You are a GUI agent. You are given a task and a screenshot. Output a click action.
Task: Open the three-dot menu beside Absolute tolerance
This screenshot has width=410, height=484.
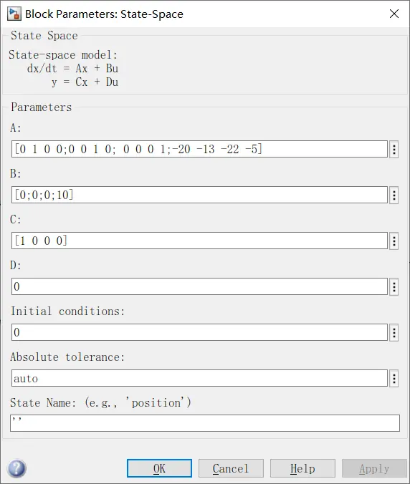click(x=394, y=379)
